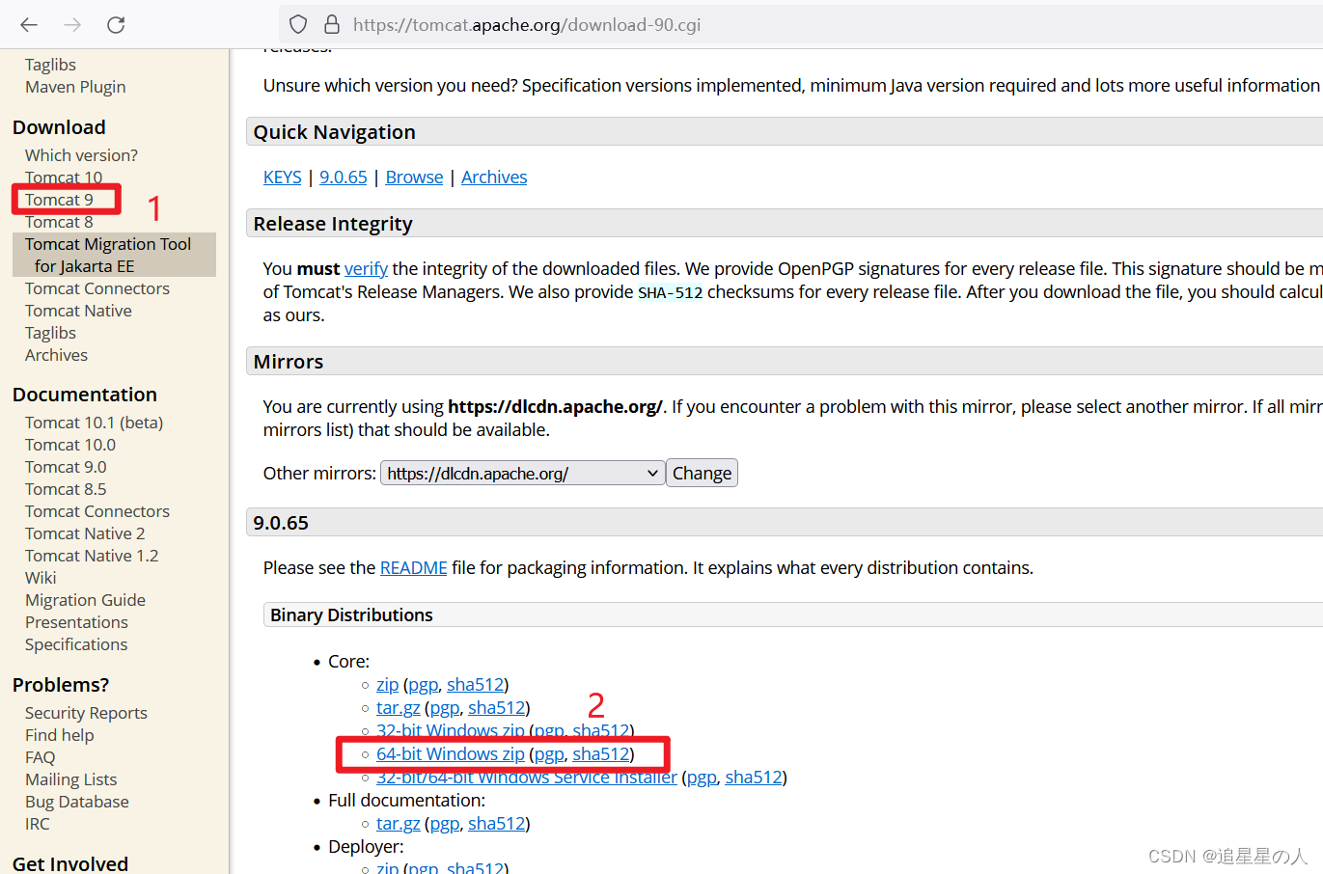Select Tomcat 8 under Download
The width and height of the screenshot is (1323, 874).
pos(59,222)
